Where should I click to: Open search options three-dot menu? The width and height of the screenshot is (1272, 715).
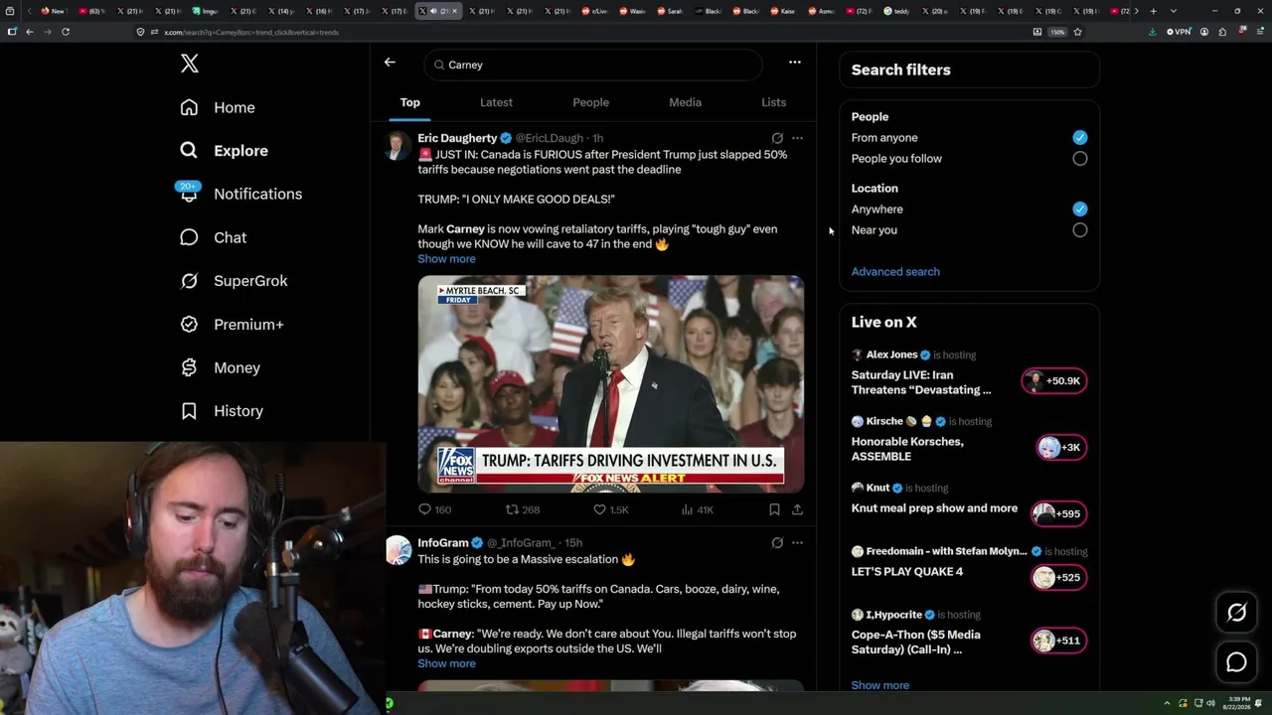click(x=794, y=63)
